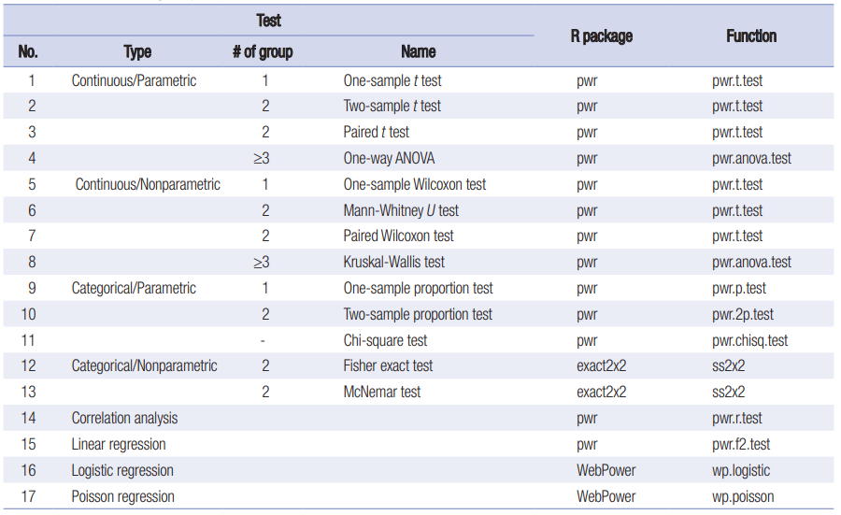
Task: Select the "One-way ANOVA" test name
Action: 389,158
